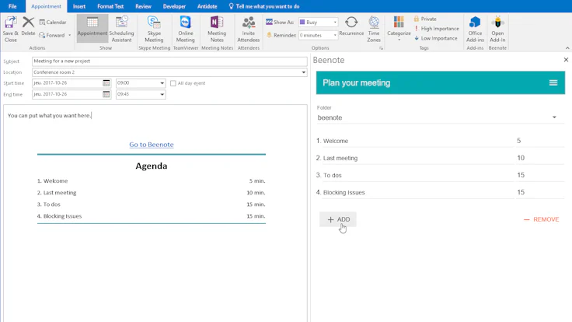
Task: Follow the Go to Beenote link
Action: 152,145
